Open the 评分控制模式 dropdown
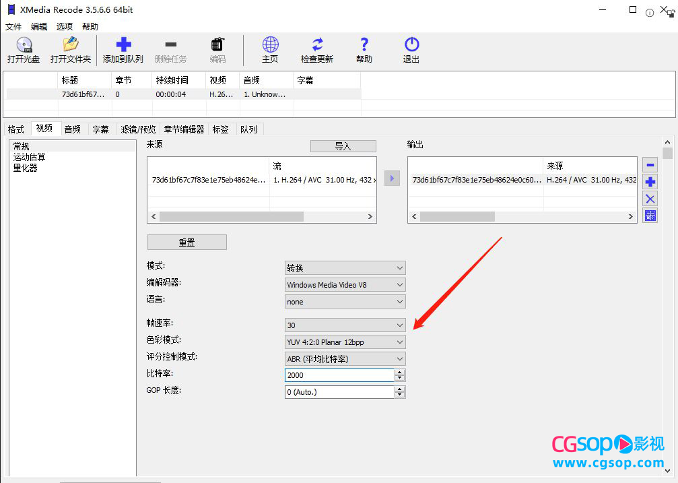The height and width of the screenshot is (483, 678). click(345, 359)
